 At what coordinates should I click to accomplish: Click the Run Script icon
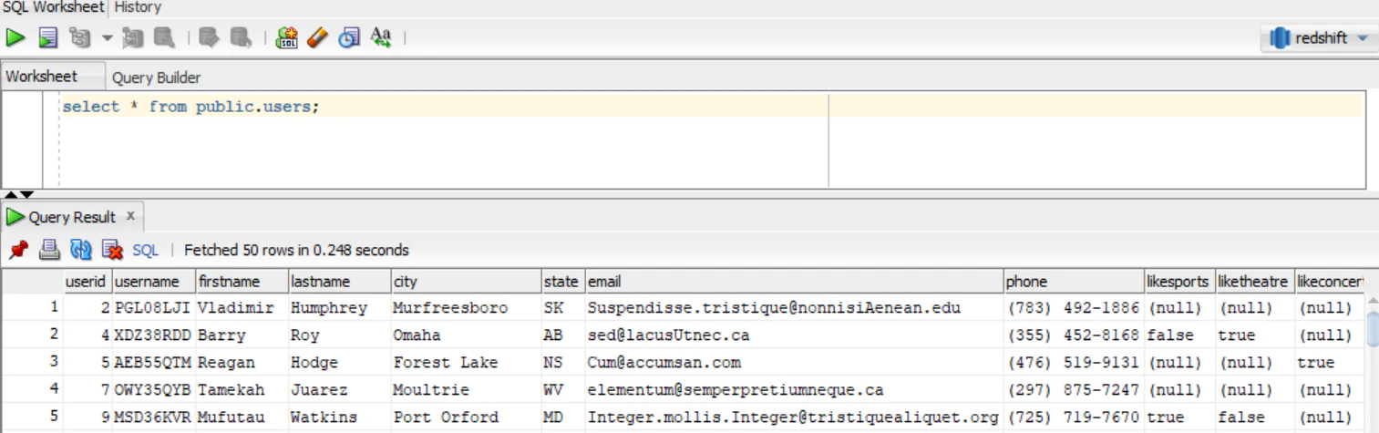(x=48, y=37)
